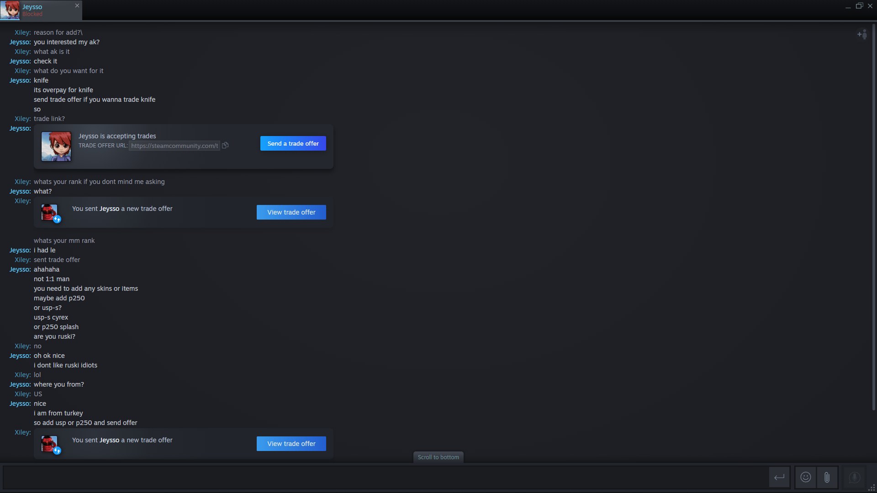Click Scroll to bottom
This screenshot has height=493, width=877.
coord(438,457)
